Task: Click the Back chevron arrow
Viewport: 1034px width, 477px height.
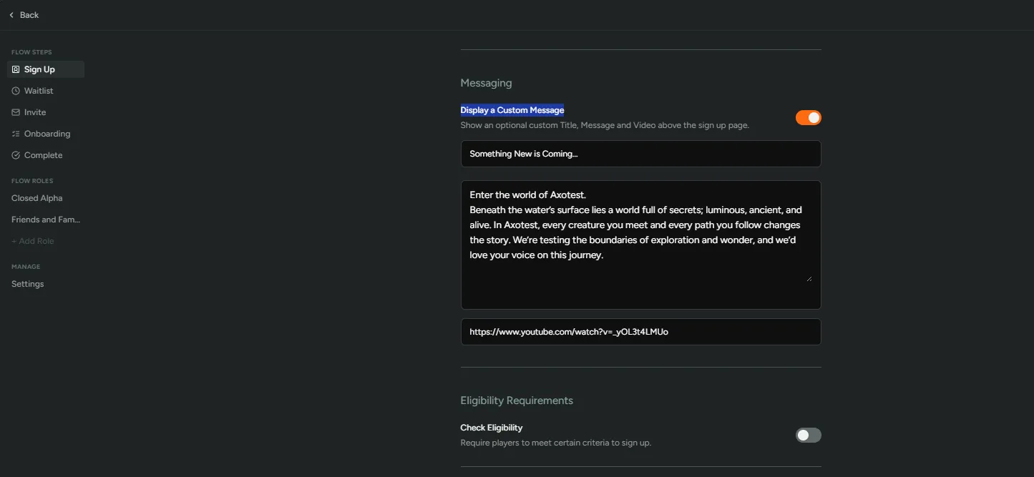Action: click(x=10, y=14)
